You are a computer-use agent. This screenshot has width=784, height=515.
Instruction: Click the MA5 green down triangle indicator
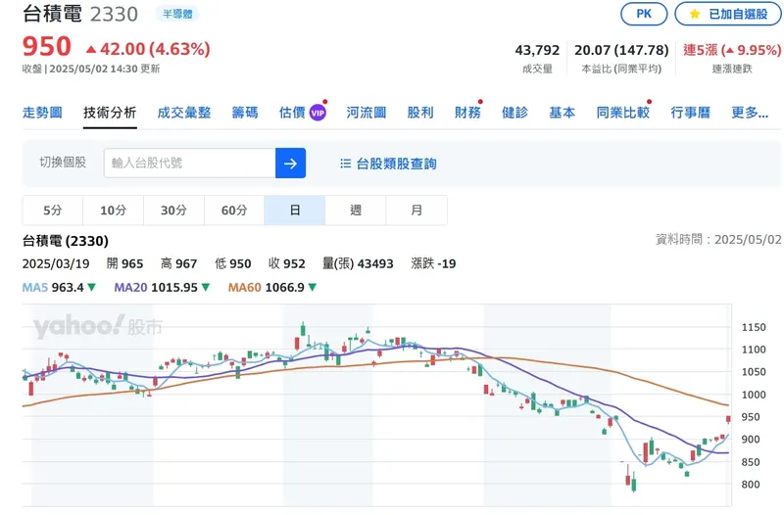[92, 288]
